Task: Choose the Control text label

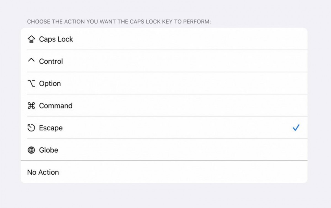Action: (x=51, y=61)
